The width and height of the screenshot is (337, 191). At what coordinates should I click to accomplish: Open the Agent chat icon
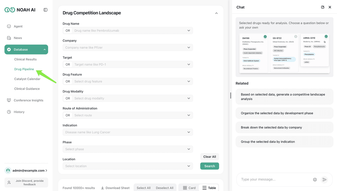[9, 26]
